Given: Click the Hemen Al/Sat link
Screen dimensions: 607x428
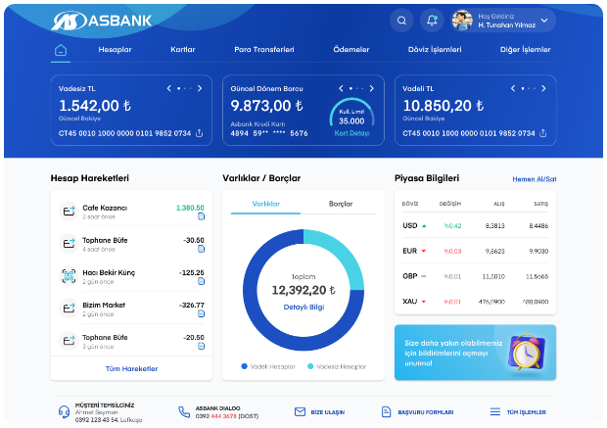Looking at the screenshot, I should click(534, 179).
